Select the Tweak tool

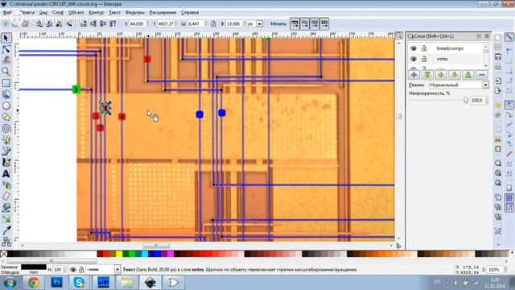point(6,60)
